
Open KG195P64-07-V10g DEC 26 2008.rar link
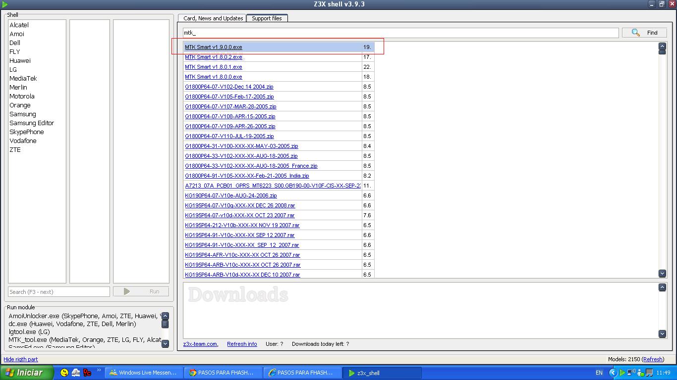pyautogui.click(x=240, y=205)
